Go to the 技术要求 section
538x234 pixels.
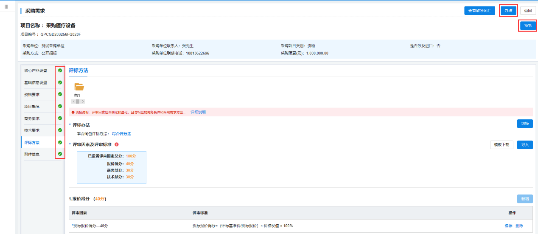[32, 130]
